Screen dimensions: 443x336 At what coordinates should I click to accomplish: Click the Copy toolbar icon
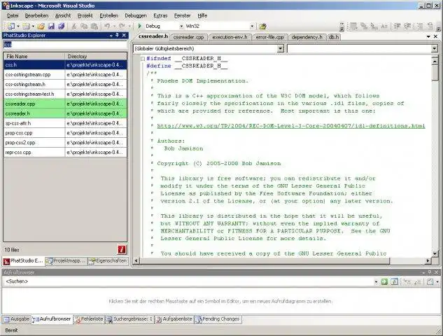(84, 27)
